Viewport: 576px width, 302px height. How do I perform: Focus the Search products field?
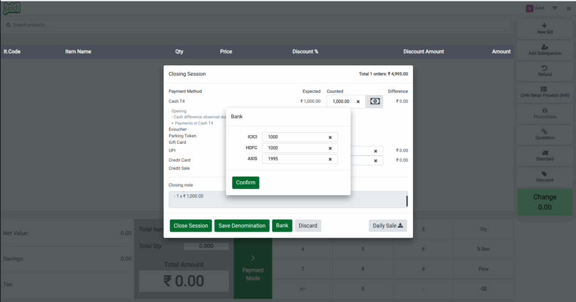(256, 25)
